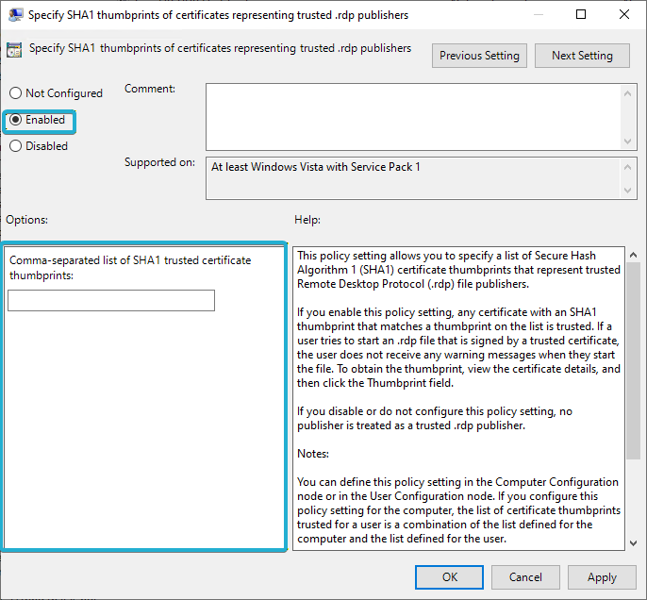Click the Comment box scroll up arrow
Viewport: 647px width, 600px height.
pyautogui.click(x=629, y=92)
